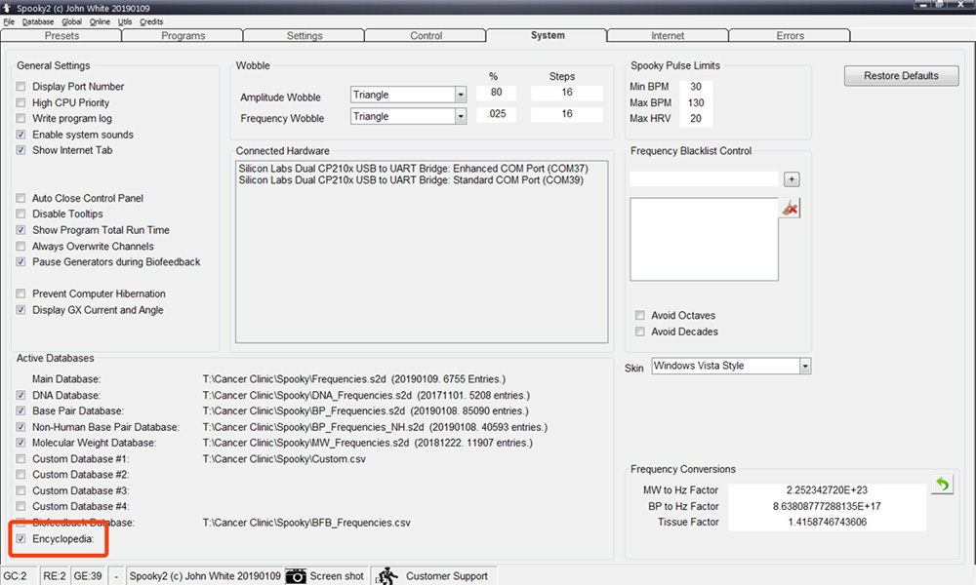Click the Spooky2 app icon in title bar
976x585 pixels.
point(8,7)
